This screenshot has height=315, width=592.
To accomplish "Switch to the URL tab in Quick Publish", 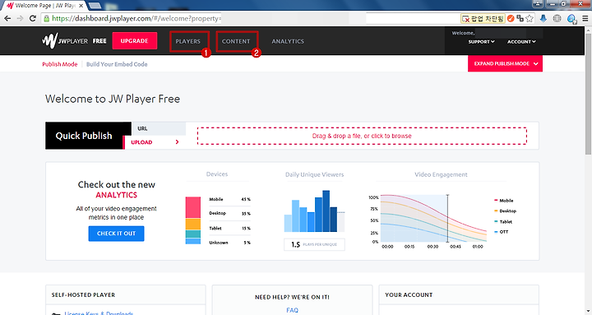I will pos(159,128).
